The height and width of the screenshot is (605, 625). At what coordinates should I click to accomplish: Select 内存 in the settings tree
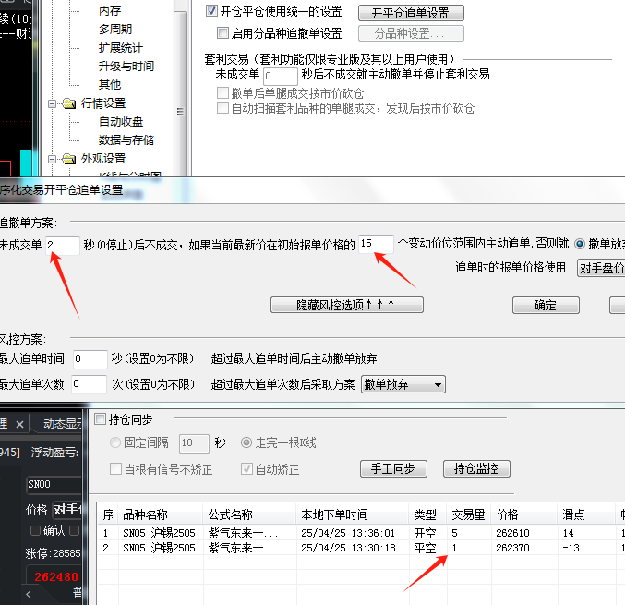110,11
